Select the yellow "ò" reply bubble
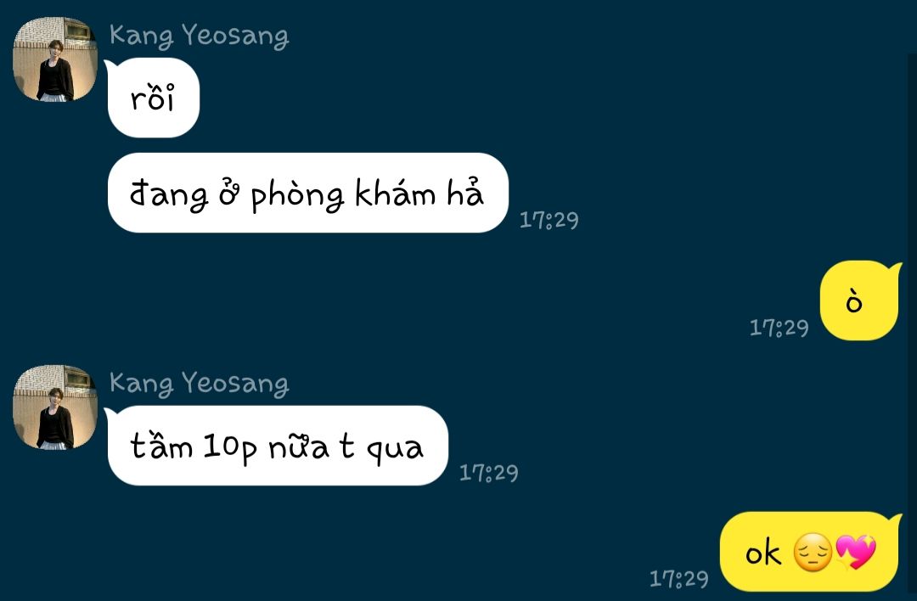 859,300
